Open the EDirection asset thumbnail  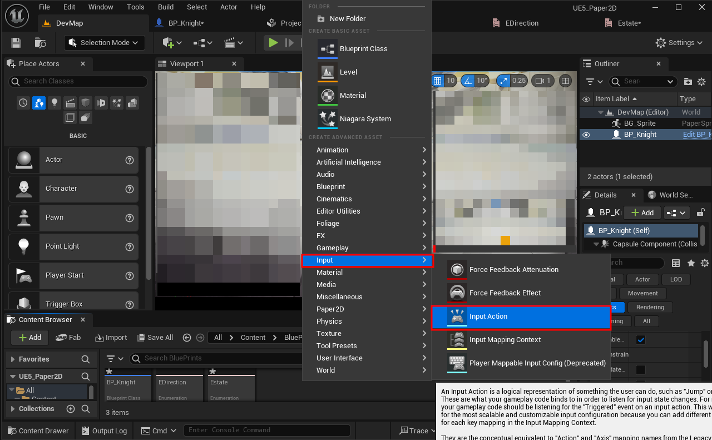(180, 387)
